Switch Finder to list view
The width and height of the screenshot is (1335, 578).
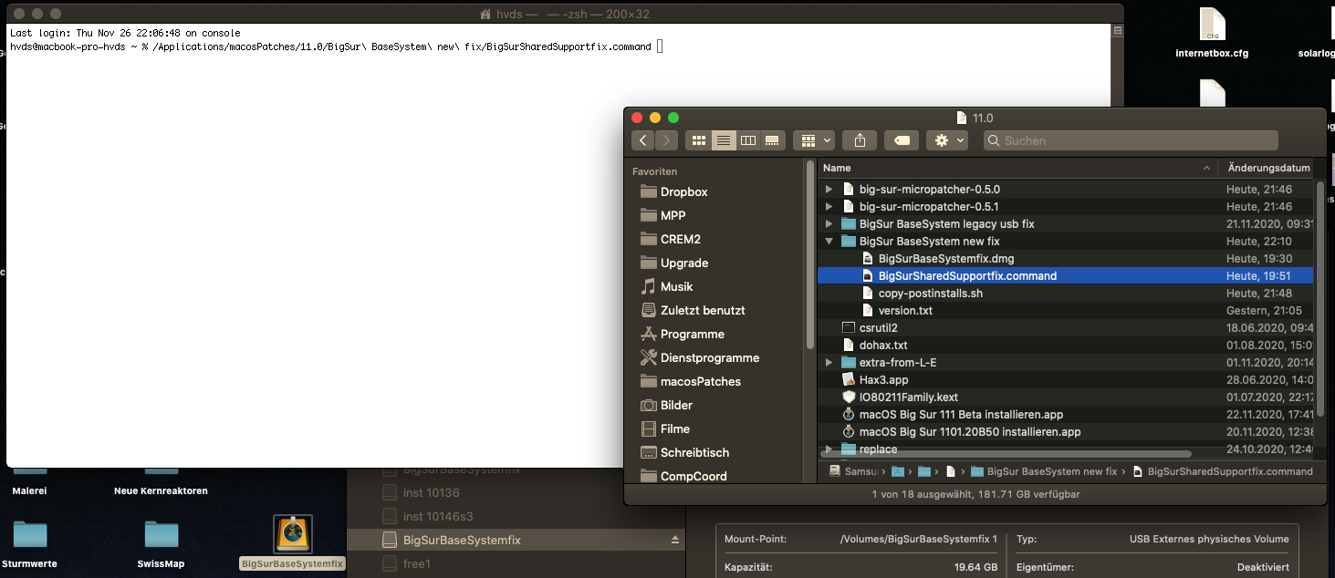pyautogui.click(x=724, y=140)
